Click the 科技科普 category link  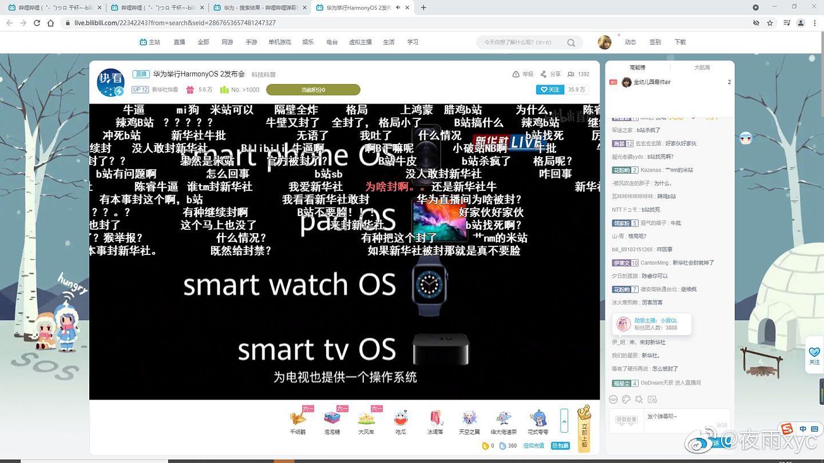click(x=264, y=75)
